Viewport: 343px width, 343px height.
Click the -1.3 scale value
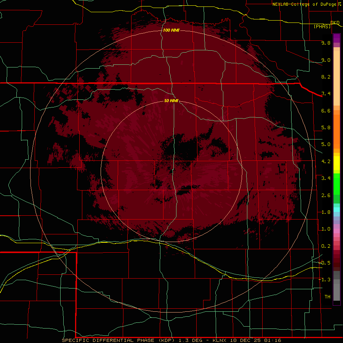pos(324,280)
